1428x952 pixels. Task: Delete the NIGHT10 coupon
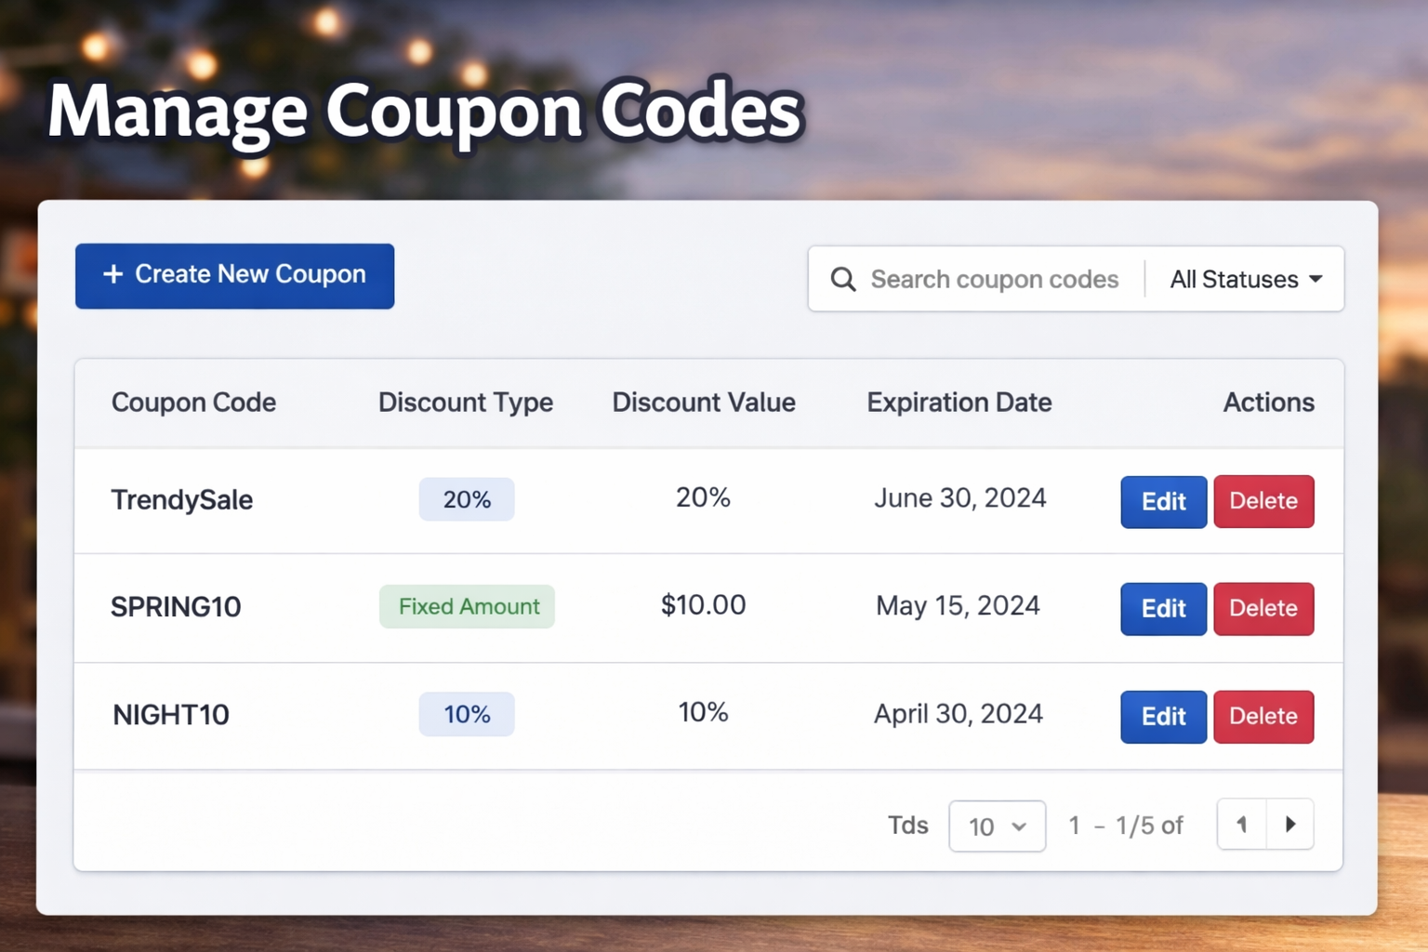(x=1263, y=717)
